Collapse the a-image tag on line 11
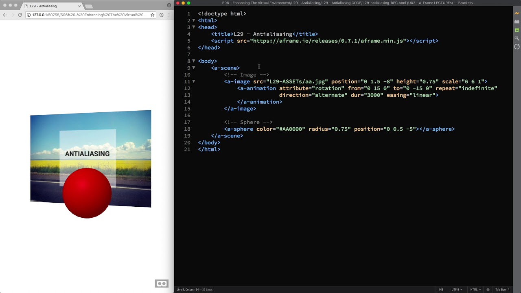 (194, 81)
